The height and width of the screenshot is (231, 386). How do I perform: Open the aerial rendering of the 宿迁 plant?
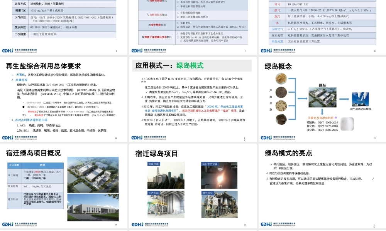(x=93, y=174)
